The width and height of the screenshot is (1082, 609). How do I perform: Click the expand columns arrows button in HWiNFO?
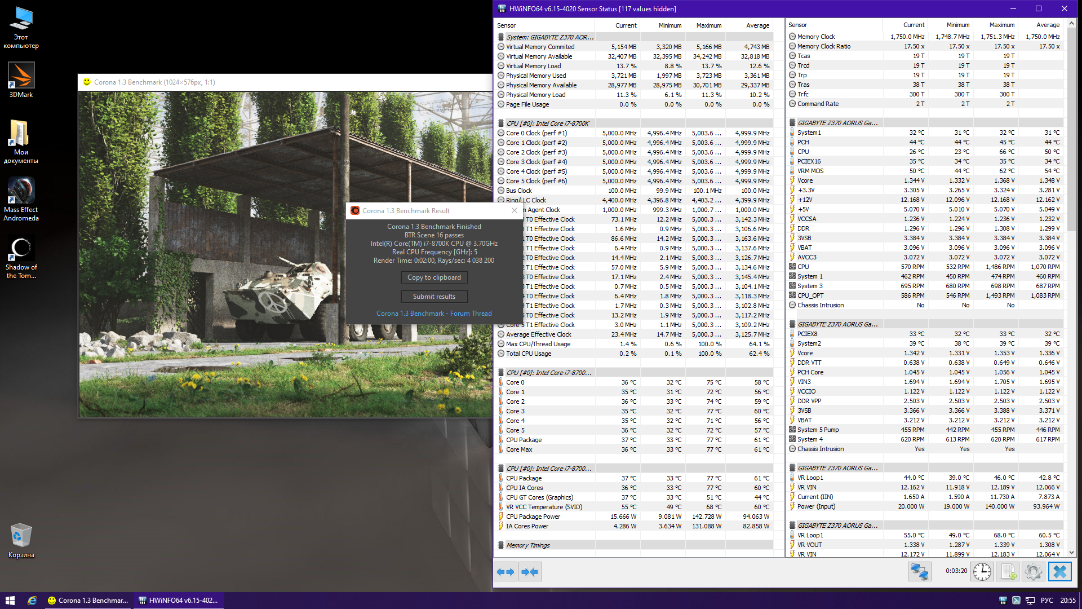(x=505, y=572)
